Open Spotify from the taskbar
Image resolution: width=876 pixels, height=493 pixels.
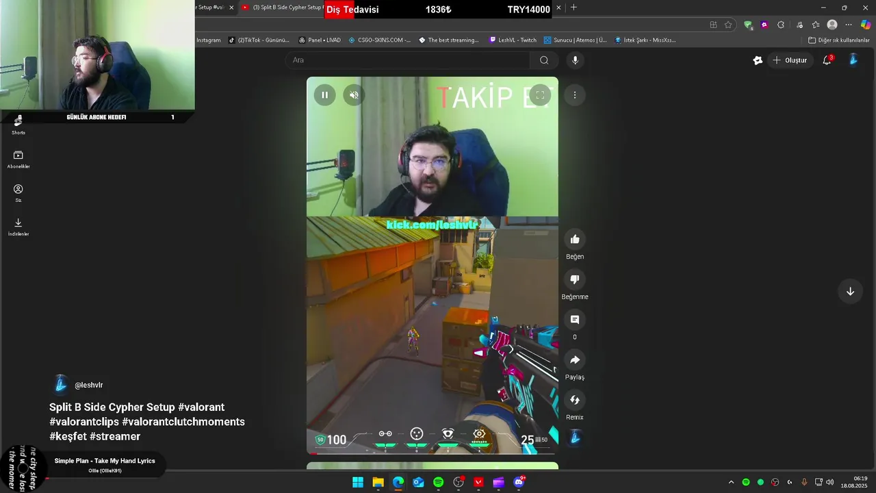438,482
